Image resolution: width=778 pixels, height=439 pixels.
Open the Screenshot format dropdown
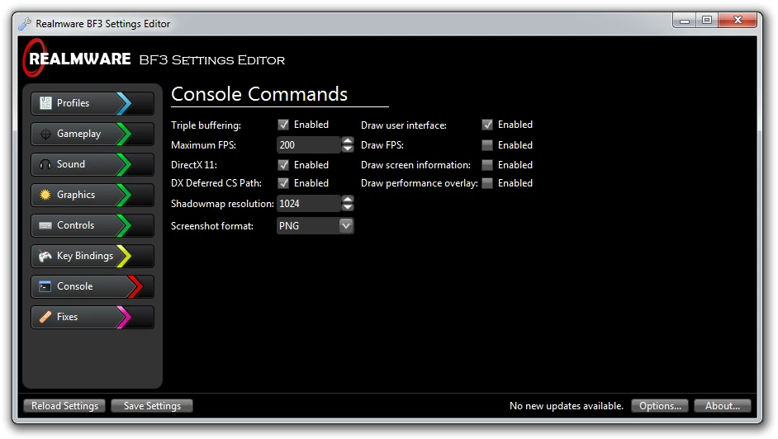[346, 226]
